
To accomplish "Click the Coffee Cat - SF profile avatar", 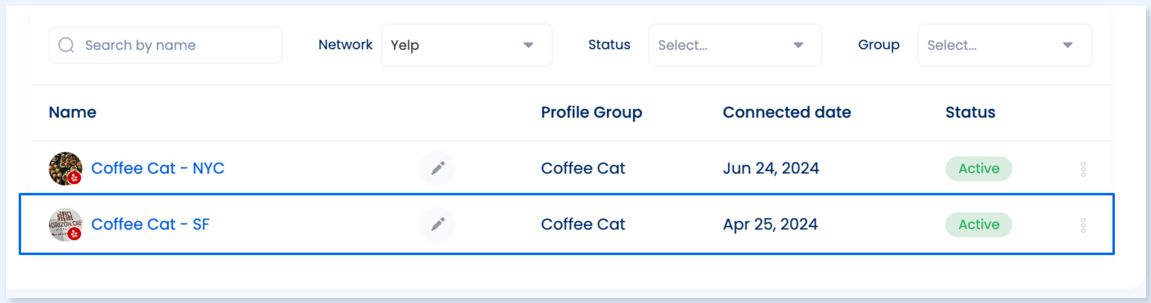I will (65, 225).
